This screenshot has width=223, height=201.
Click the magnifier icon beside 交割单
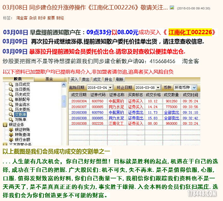tap(11, 115)
